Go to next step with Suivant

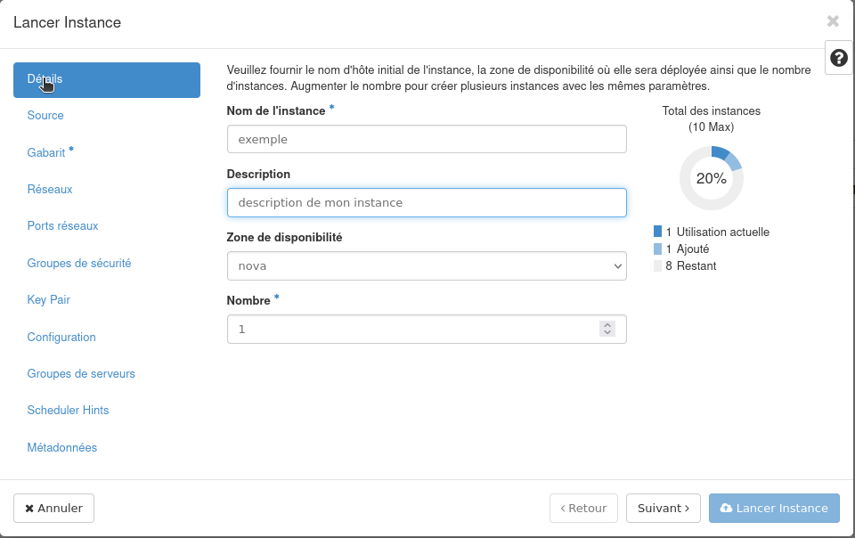coord(663,508)
